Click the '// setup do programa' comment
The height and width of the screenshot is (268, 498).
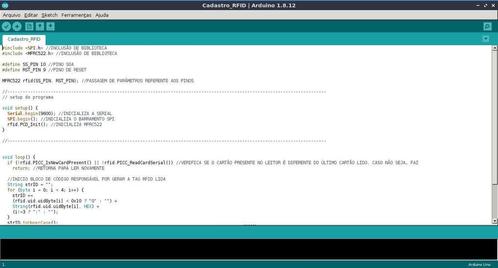(28, 97)
